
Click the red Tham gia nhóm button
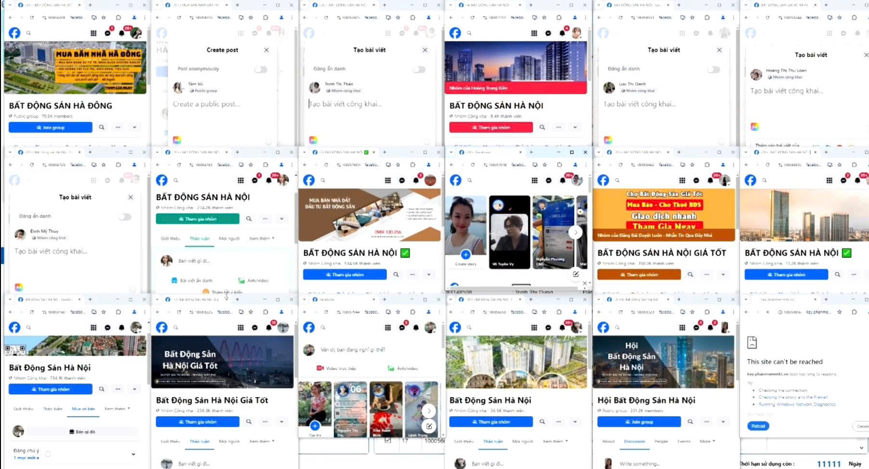point(491,127)
